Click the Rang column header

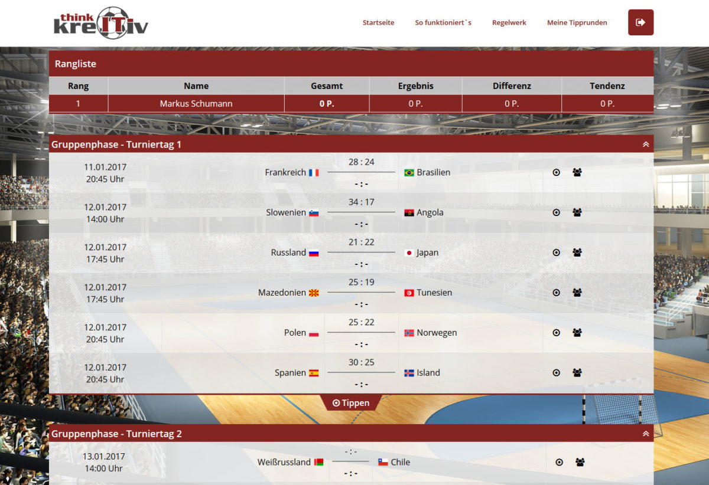tap(79, 86)
